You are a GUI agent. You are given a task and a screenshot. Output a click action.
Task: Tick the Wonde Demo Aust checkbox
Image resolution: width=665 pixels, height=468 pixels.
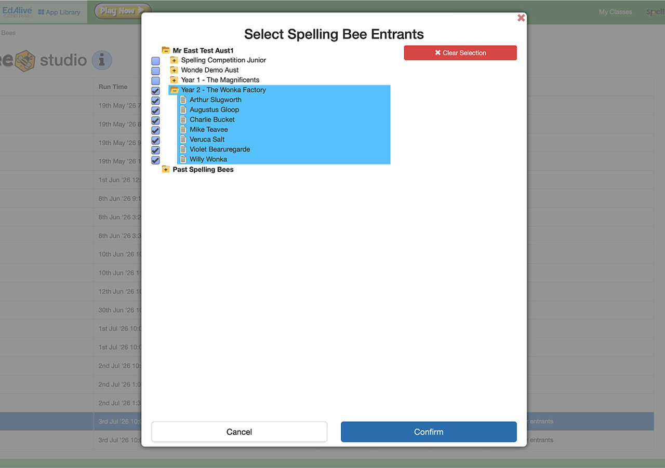(155, 71)
